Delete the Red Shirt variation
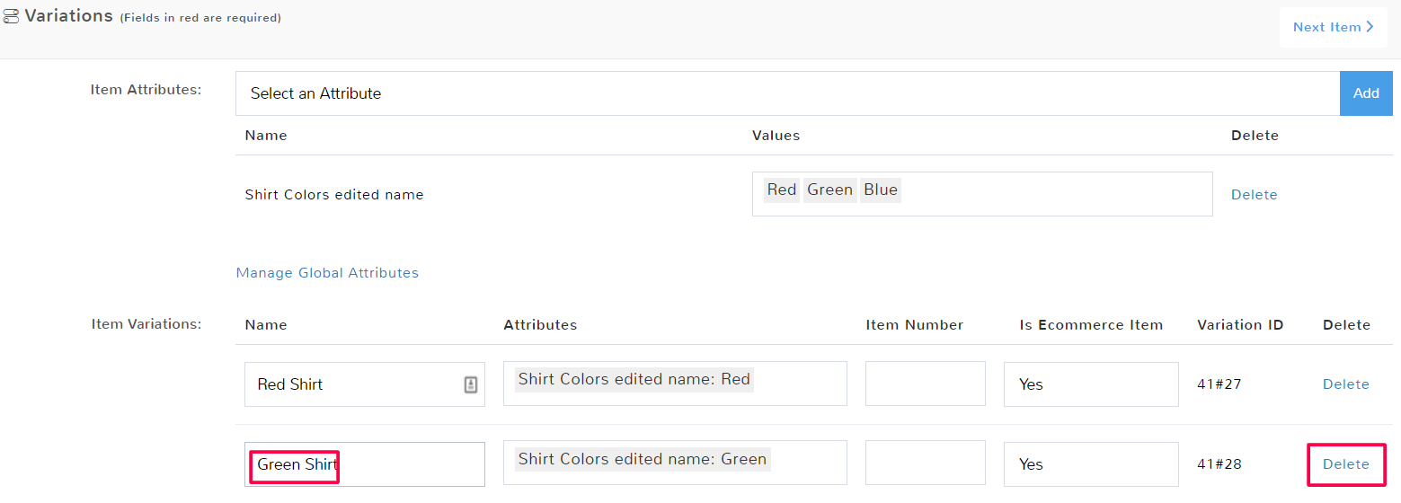1401x503 pixels. pos(1345,384)
